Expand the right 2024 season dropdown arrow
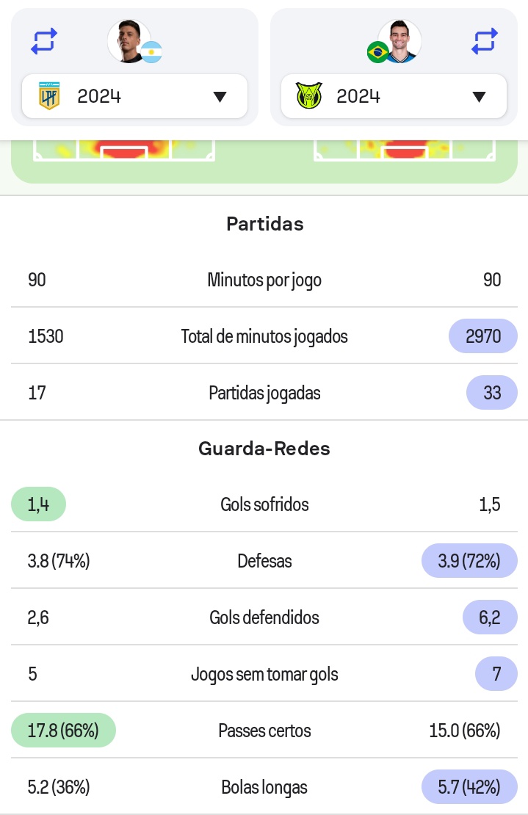 [x=479, y=97]
